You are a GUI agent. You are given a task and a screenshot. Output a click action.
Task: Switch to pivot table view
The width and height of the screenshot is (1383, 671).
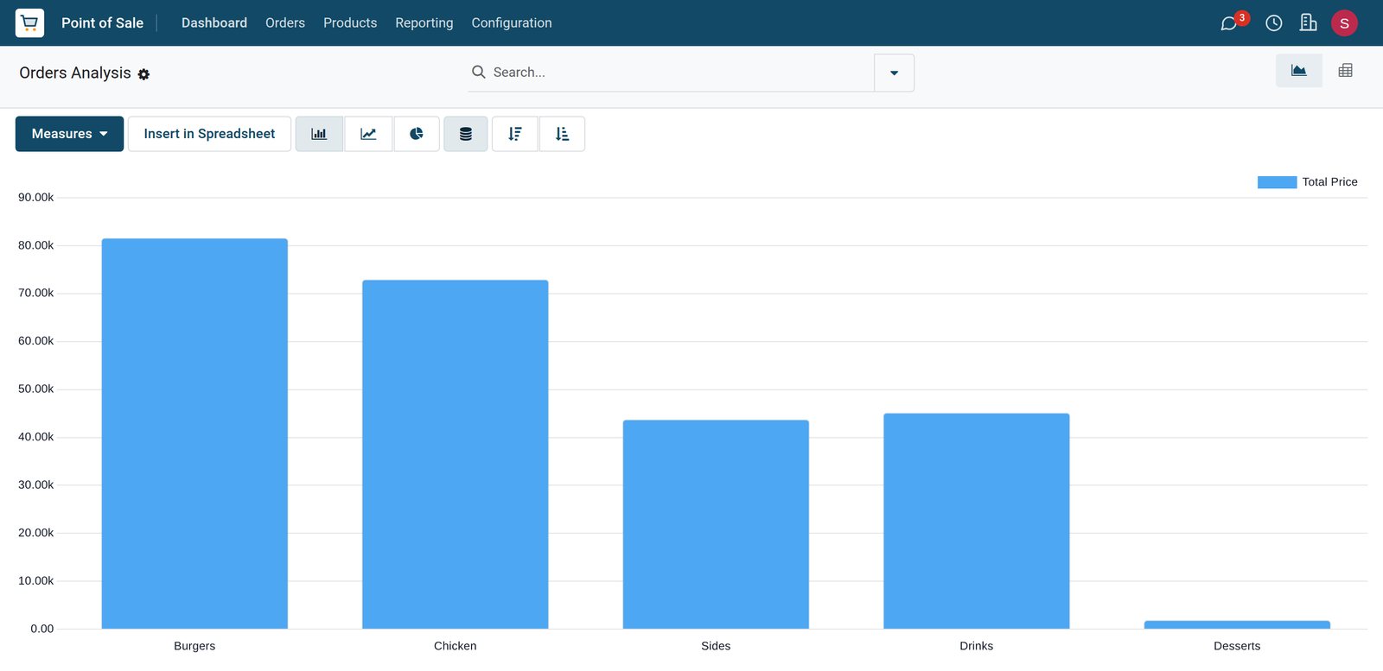(1345, 71)
